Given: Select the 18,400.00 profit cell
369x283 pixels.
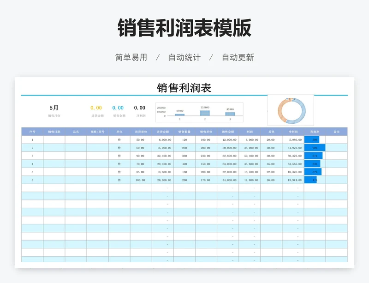Looking at the screenshot, I should pyautogui.click(x=250, y=172).
